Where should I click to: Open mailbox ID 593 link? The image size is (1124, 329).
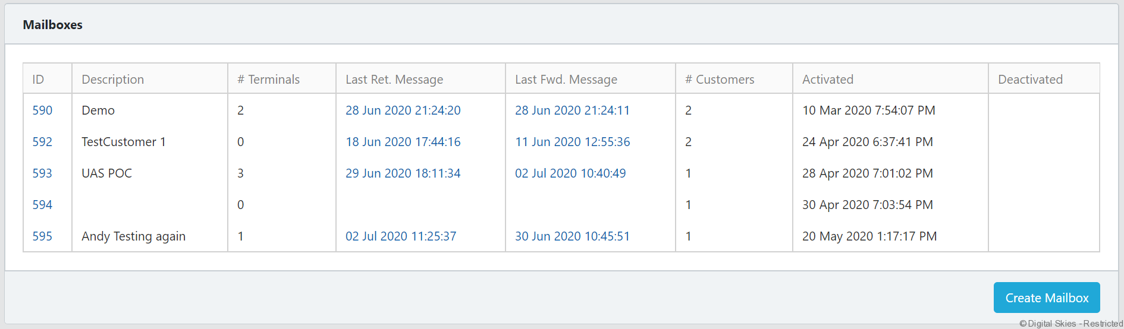(x=42, y=173)
